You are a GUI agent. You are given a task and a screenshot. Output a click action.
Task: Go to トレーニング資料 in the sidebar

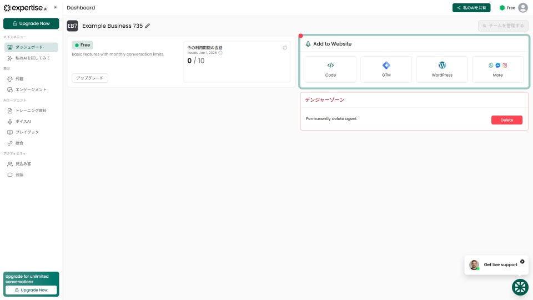pos(31,111)
